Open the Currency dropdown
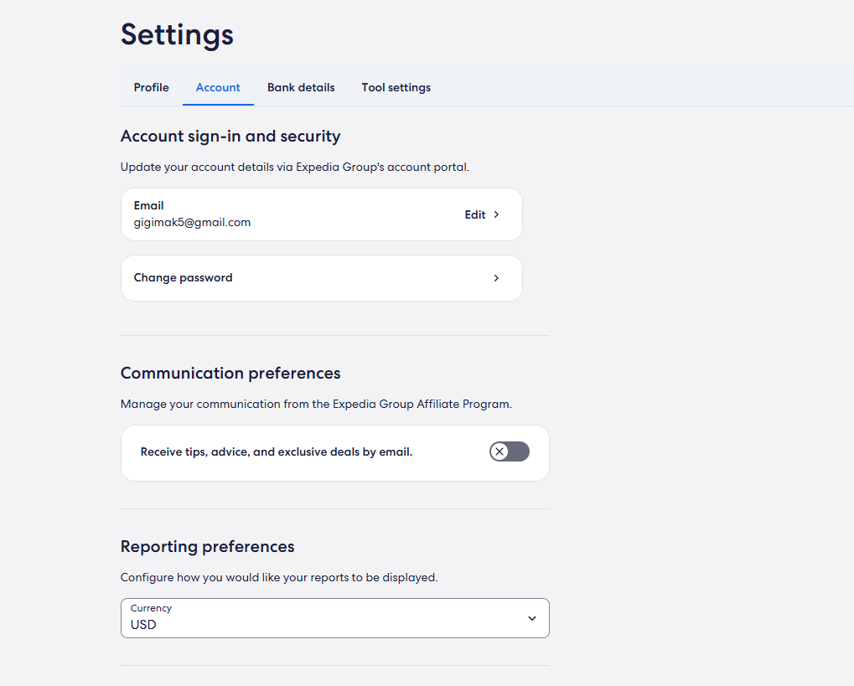This screenshot has width=854, height=686. coord(334,618)
